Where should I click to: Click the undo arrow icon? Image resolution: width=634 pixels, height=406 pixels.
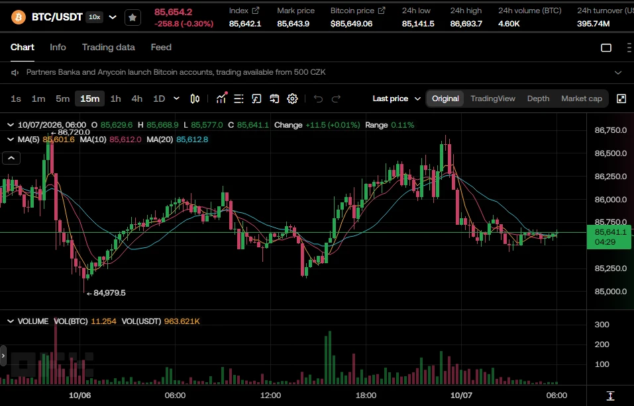pyautogui.click(x=318, y=99)
